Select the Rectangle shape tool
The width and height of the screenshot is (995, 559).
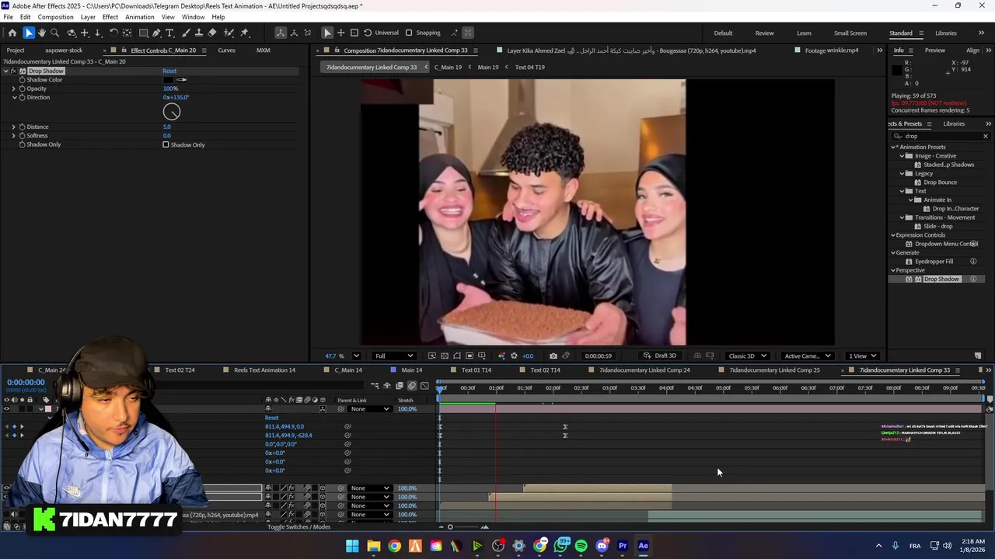(144, 33)
